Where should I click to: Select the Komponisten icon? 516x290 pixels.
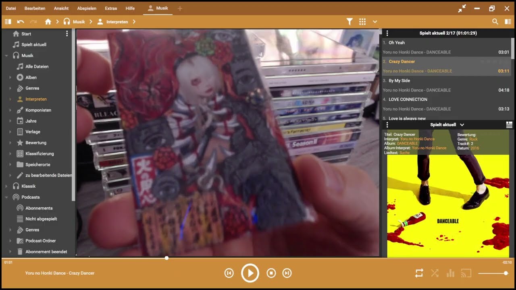click(20, 110)
